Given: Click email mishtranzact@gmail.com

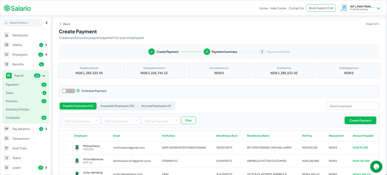Looking at the screenshot, I should click(x=129, y=147).
